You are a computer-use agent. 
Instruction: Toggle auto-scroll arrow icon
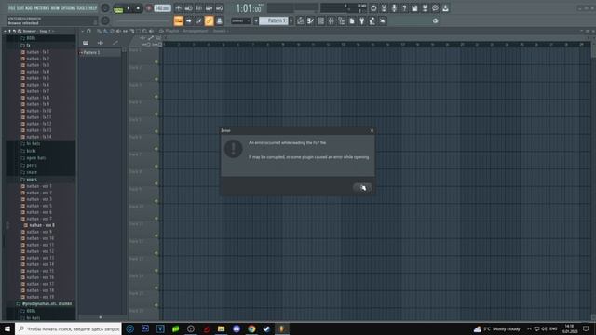[x=188, y=20]
